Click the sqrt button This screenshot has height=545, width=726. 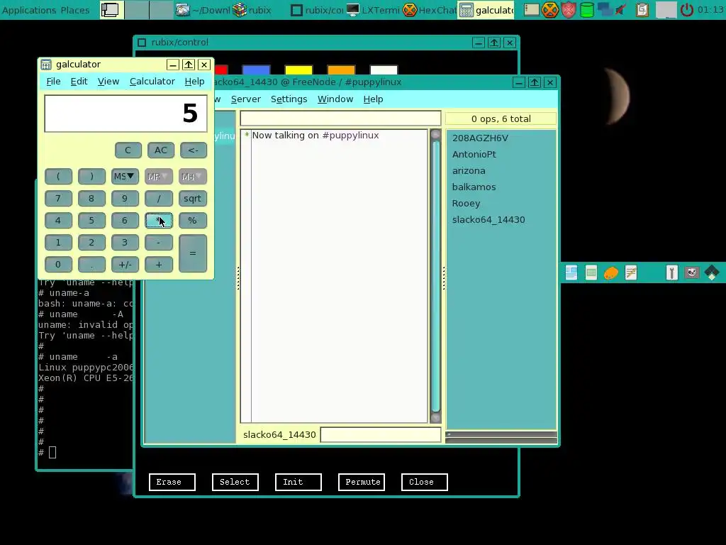(x=192, y=199)
